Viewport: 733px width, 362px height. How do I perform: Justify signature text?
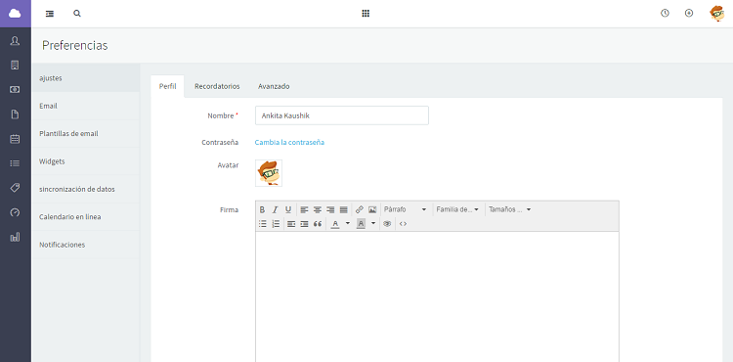344,209
